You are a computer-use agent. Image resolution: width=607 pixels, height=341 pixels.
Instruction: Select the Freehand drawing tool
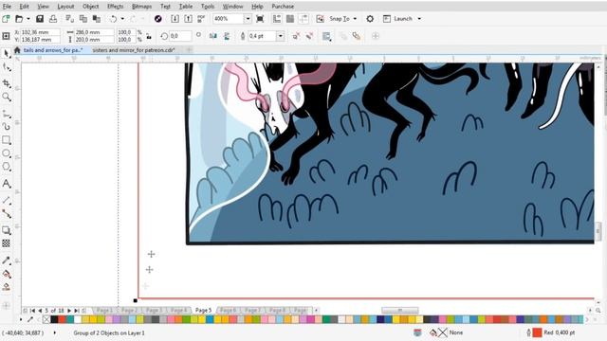pos(7,114)
